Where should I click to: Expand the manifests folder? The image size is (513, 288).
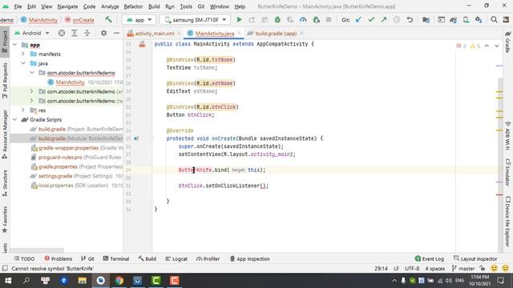23,54
